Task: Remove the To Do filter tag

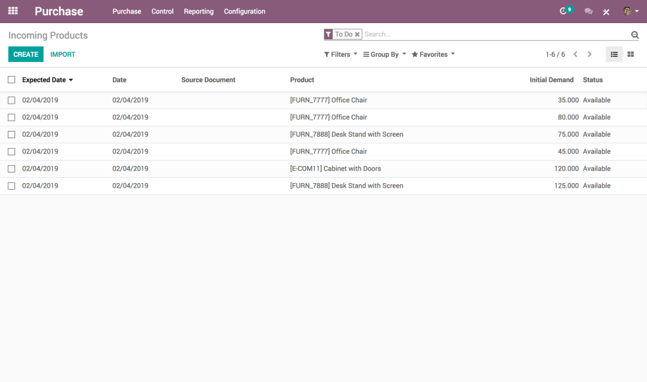Action: point(357,34)
